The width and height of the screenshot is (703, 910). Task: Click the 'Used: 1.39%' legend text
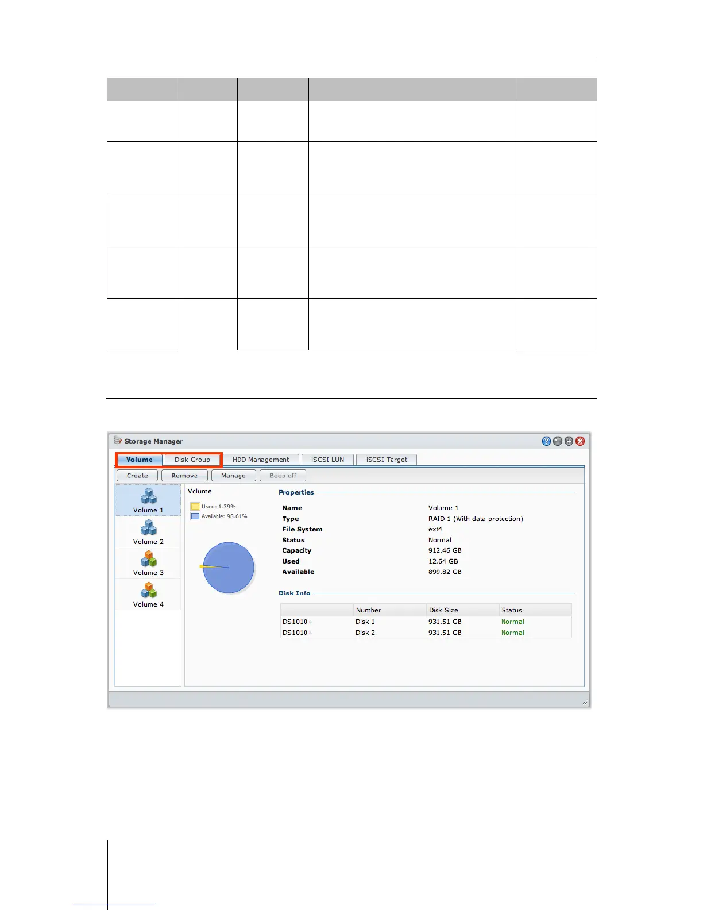click(x=219, y=507)
